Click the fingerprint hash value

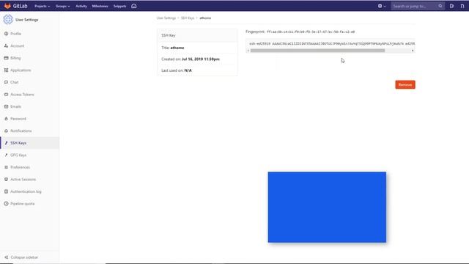click(311, 32)
